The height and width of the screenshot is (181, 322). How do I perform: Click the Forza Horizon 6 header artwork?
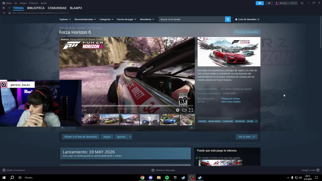pos(229,52)
